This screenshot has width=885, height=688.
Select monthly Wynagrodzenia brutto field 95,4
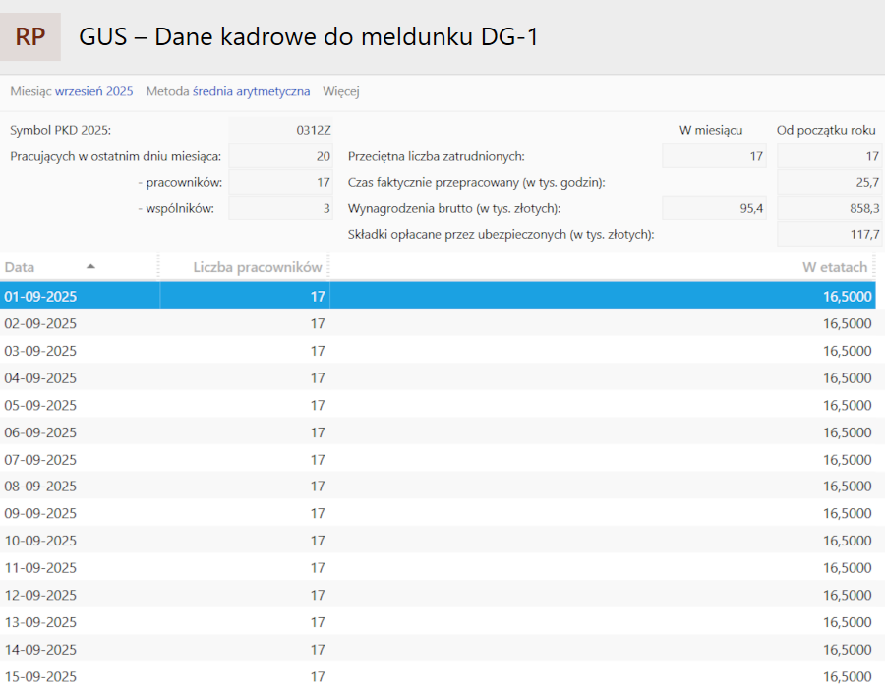[713, 208]
